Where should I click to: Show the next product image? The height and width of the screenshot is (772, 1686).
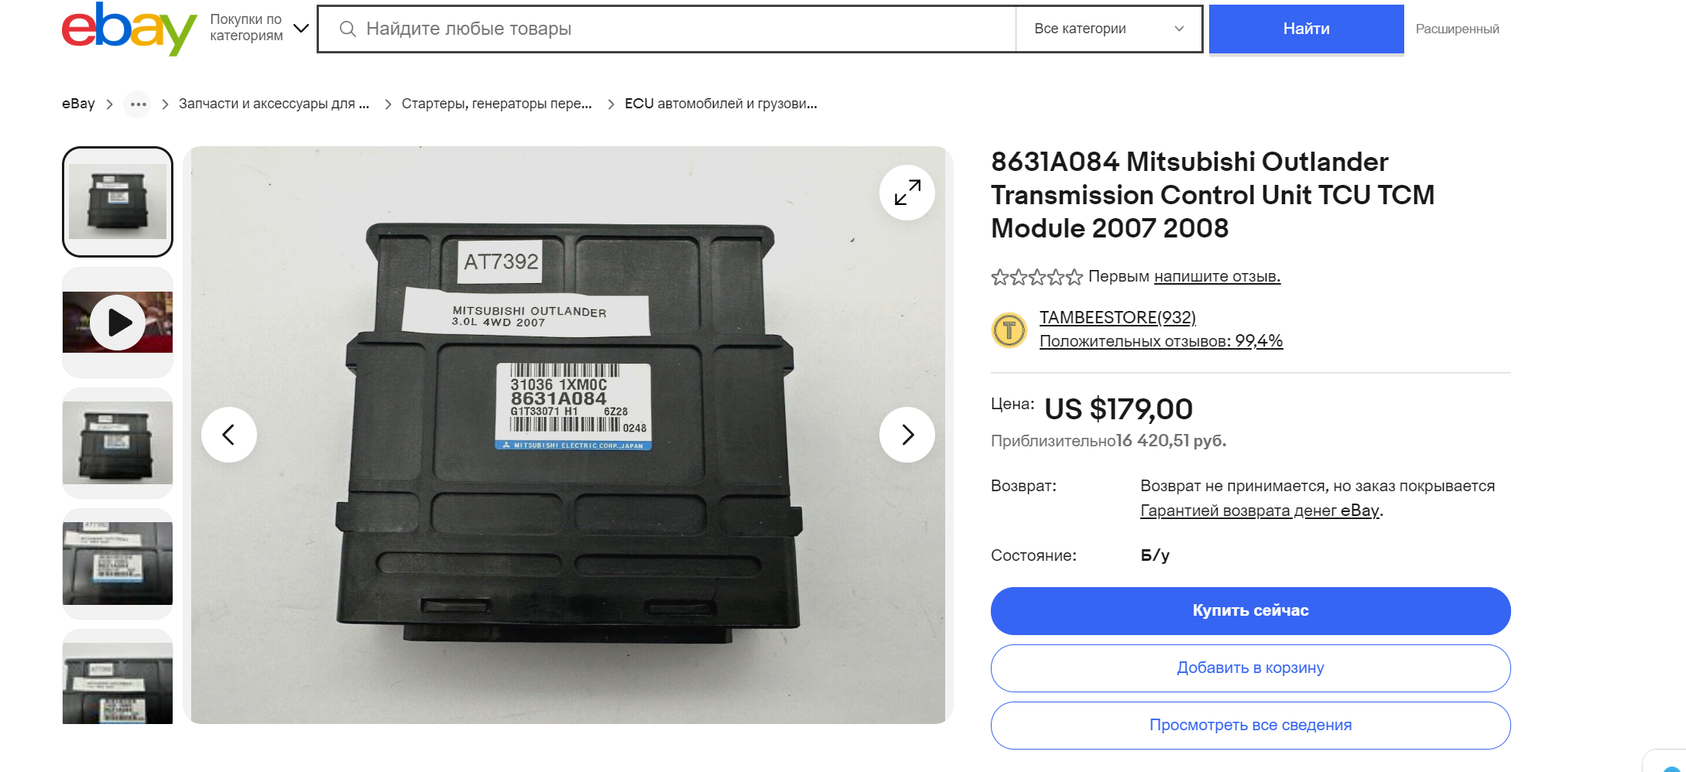click(x=906, y=435)
